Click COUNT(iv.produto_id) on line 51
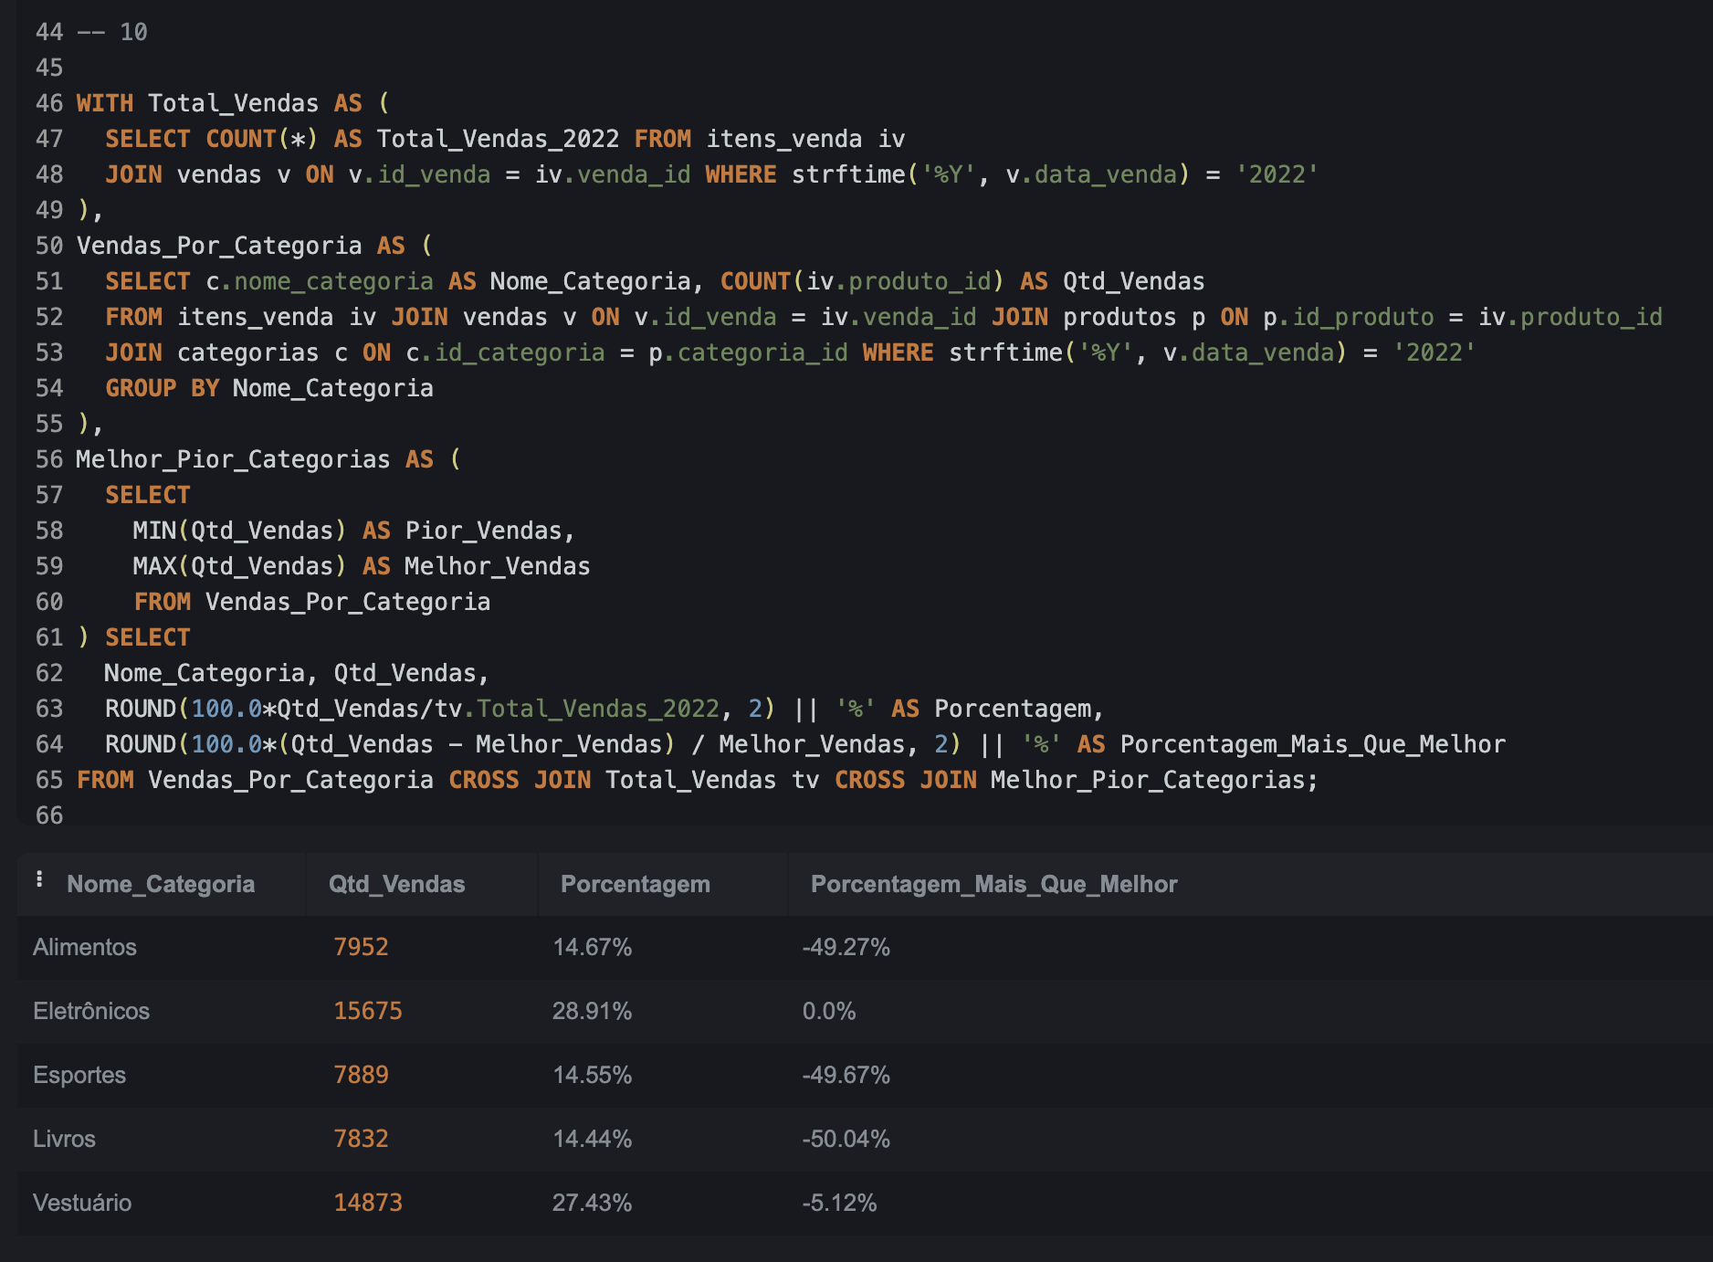This screenshot has height=1262, width=1713. click(862, 281)
